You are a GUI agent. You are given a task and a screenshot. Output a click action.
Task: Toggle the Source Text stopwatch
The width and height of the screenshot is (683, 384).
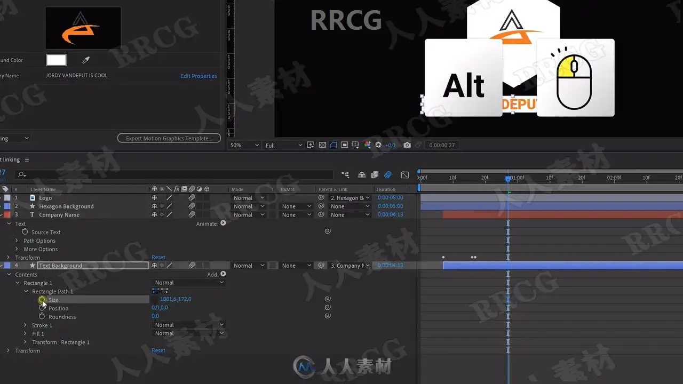click(x=25, y=232)
